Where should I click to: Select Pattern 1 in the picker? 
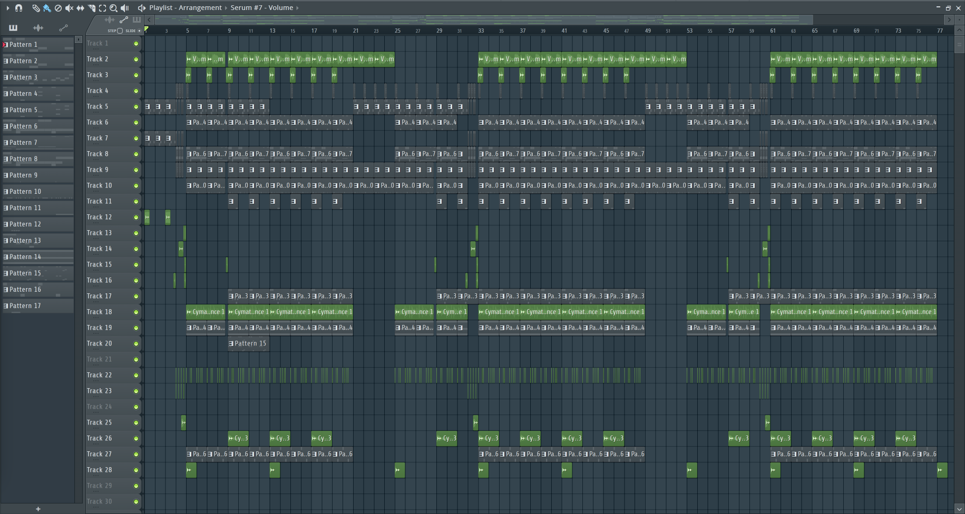coord(38,45)
